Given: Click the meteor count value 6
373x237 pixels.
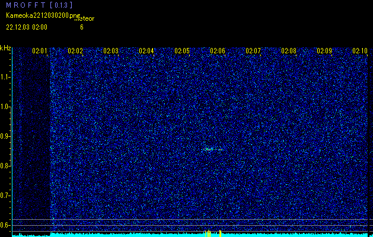Looking at the screenshot, I should [x=82, y=27].
